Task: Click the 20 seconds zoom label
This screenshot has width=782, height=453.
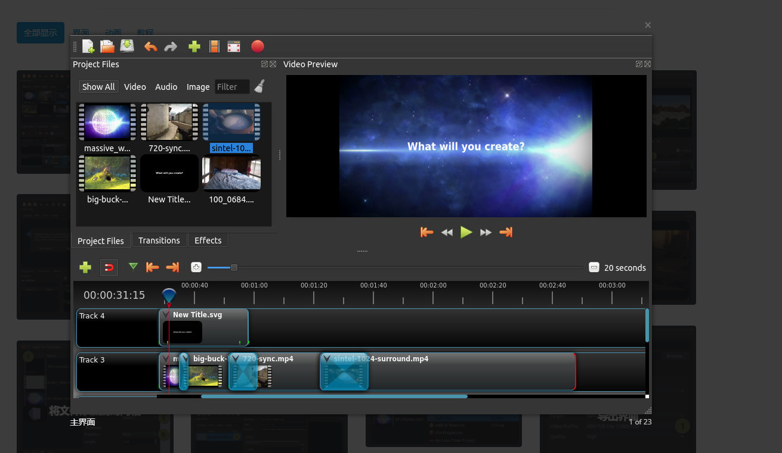Action: click(625, 268)
